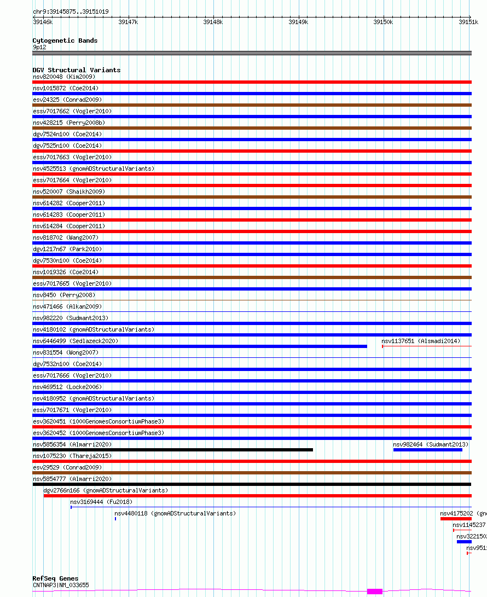
Task: Click the dgv7532n100 (Coe2014) label
Action: coord(67,364)
